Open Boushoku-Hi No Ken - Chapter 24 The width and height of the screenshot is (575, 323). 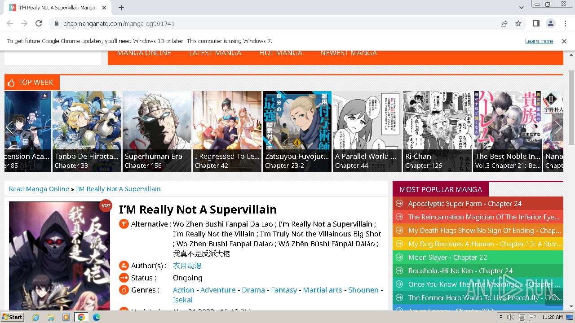point(460,271)
